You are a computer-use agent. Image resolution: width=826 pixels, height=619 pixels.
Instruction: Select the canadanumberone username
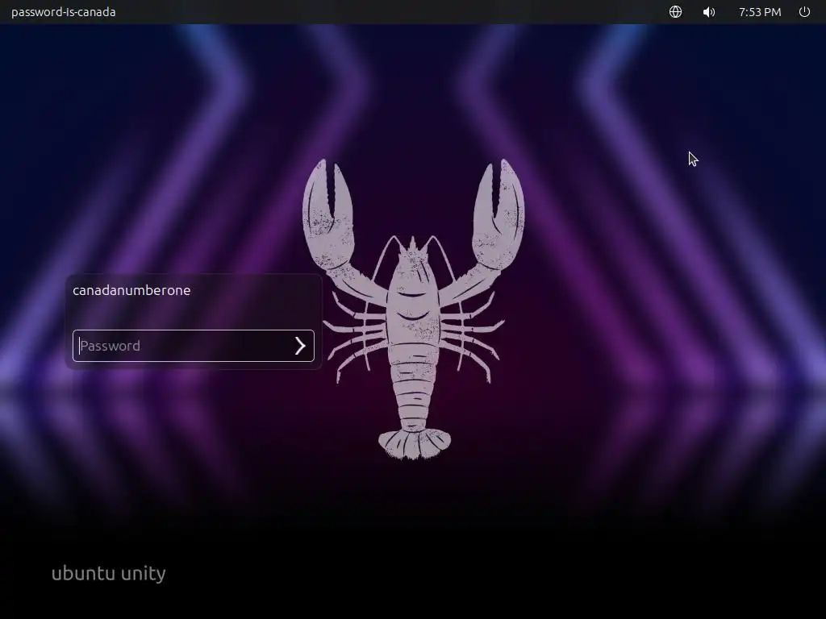click(131, 290)
